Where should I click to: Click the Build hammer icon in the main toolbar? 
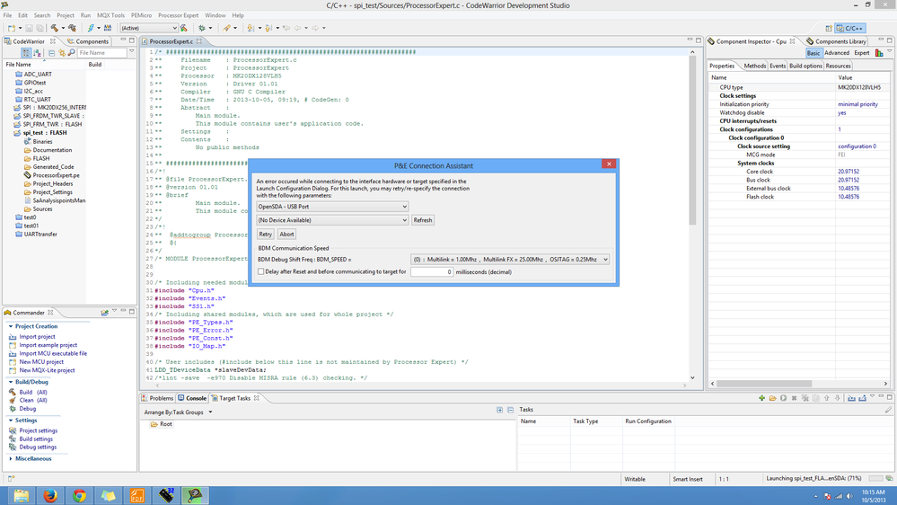(55, 28)
